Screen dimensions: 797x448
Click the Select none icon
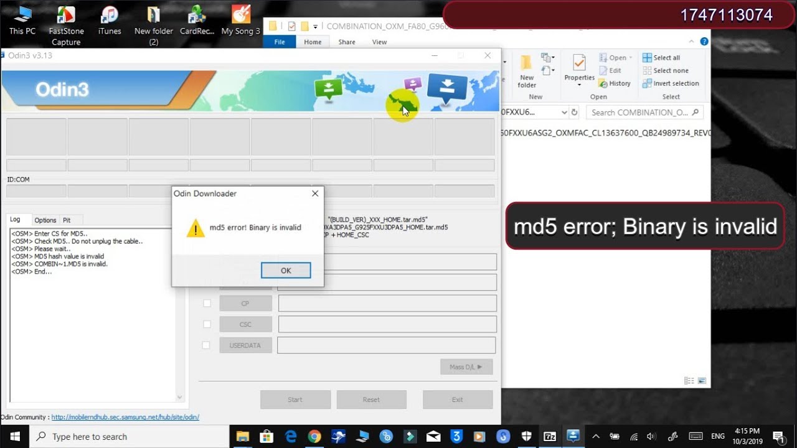point(647,71)
